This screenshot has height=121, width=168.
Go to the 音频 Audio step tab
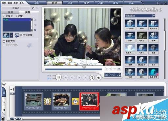point(115,3)
